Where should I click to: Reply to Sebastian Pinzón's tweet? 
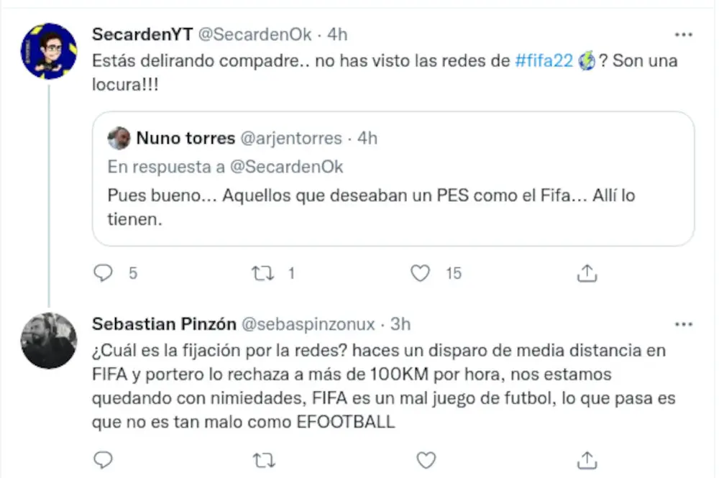point(104,459)
